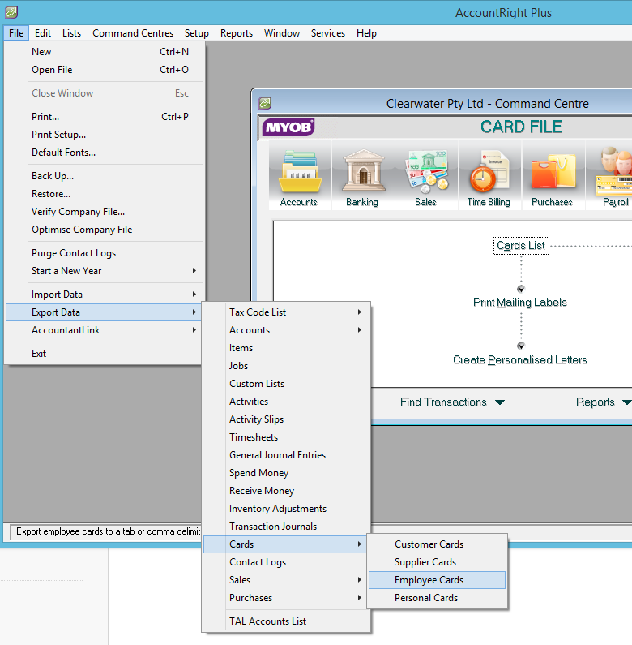Image resolution: width=632 pixels, height=645 pixels.
Task: Click Create Personalised Letters link
Action: (520, 360)
